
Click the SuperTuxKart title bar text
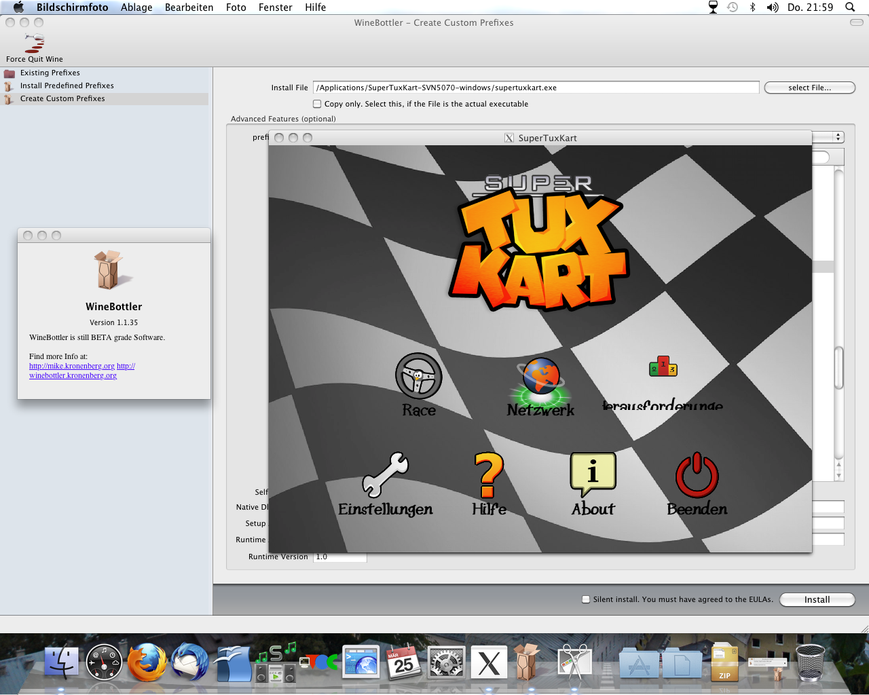pyautogui.click(x=547, y=138)
